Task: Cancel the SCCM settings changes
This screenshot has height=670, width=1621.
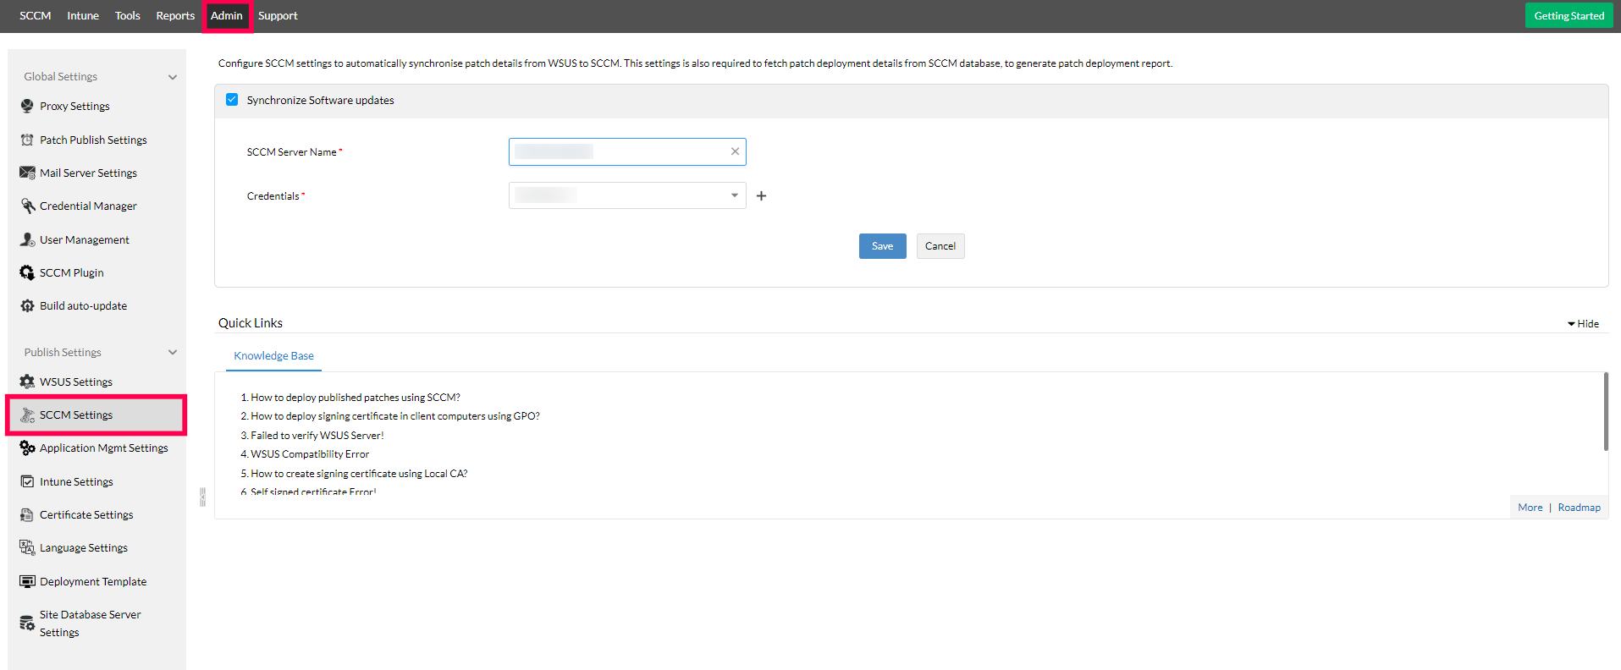Action: 940,246
